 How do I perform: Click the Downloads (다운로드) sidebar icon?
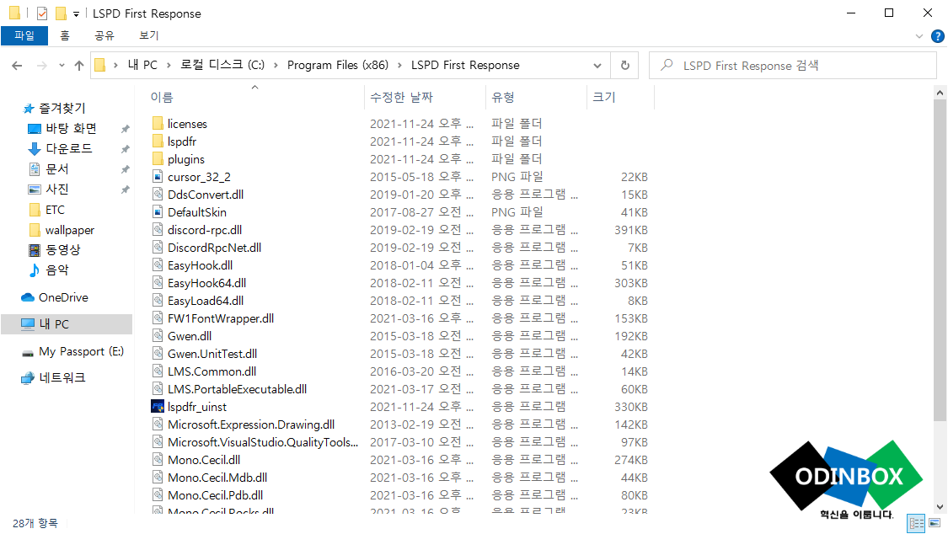pos(35,148)
